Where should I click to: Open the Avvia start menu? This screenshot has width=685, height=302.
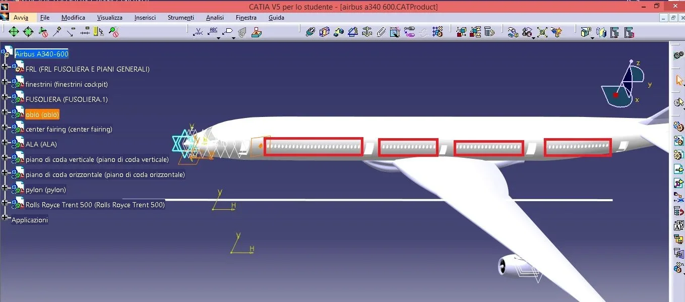pos(21,18)
